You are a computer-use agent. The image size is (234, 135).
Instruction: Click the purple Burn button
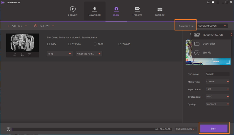(214, 128)
